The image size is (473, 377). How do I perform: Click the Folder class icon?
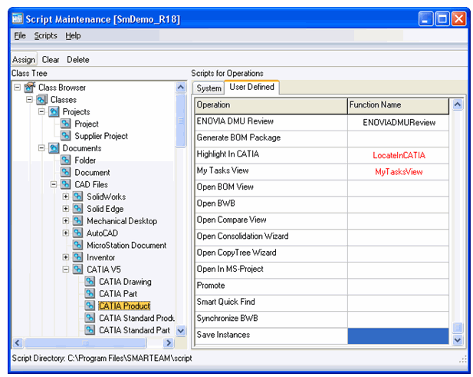coord(66,160)
